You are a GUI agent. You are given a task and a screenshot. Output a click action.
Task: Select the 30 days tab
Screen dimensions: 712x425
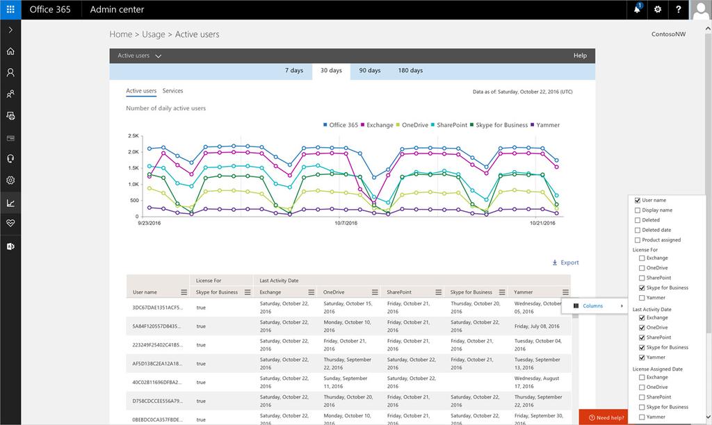331,71
